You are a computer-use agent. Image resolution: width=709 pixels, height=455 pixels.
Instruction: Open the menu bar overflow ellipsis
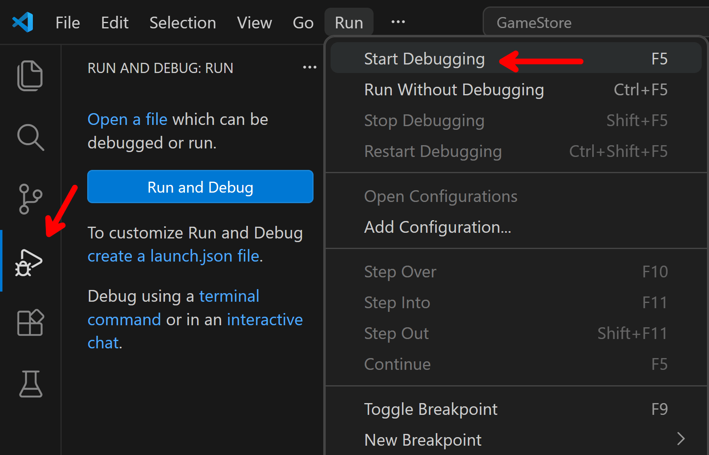point(398,22)
